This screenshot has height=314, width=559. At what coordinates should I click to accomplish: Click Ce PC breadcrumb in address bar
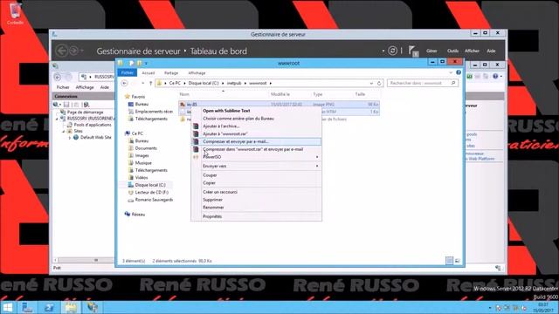[x=175, y=83]
